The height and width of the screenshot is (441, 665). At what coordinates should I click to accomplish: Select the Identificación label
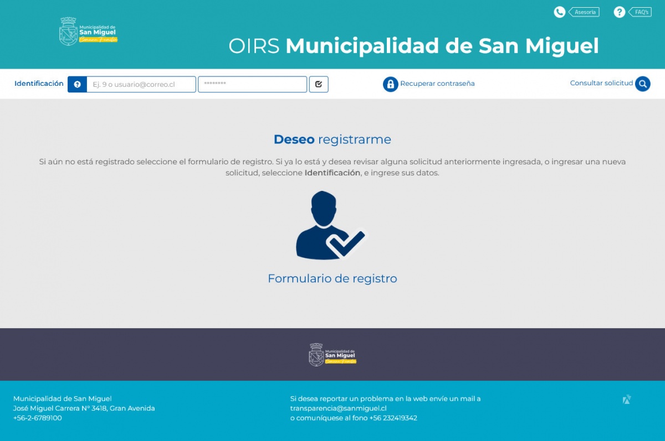(38, 83)
